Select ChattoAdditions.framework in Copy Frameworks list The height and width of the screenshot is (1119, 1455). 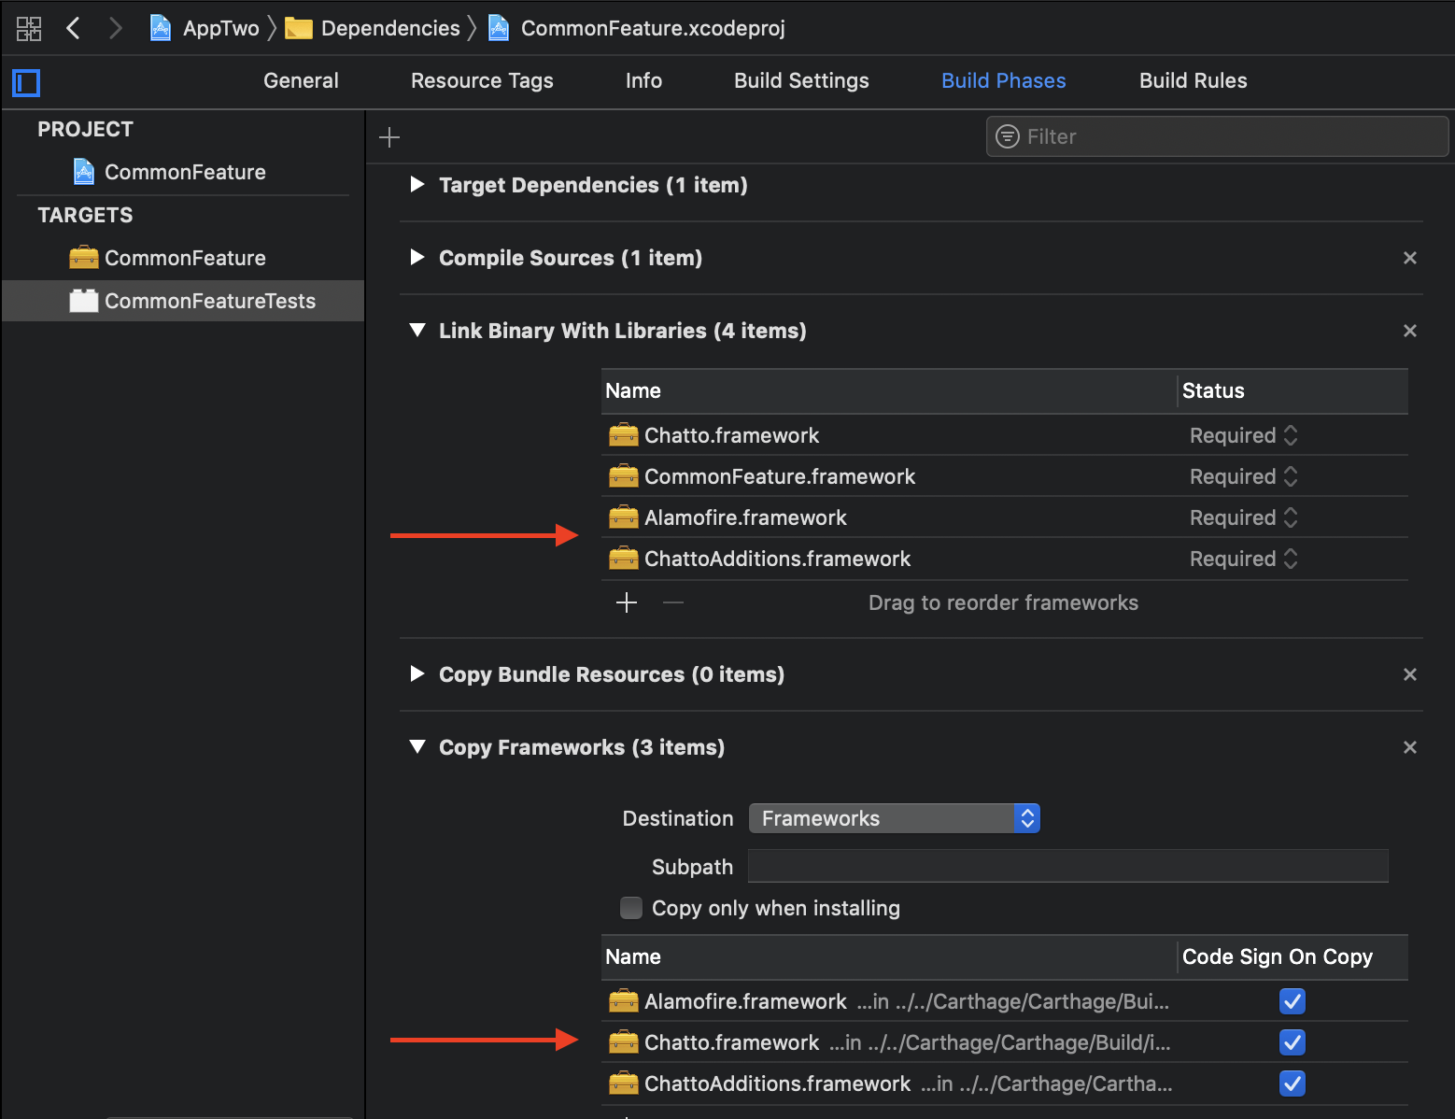pyautogui.click(x=1005, y=1084)
